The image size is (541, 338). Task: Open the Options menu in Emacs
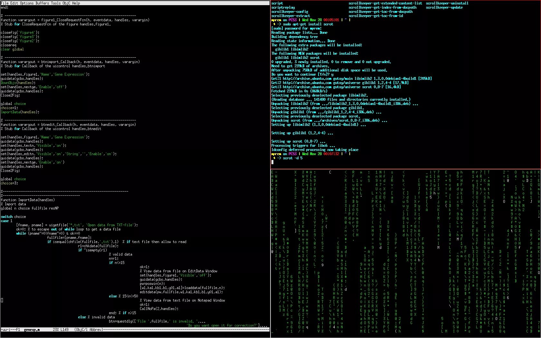point(27,3)
